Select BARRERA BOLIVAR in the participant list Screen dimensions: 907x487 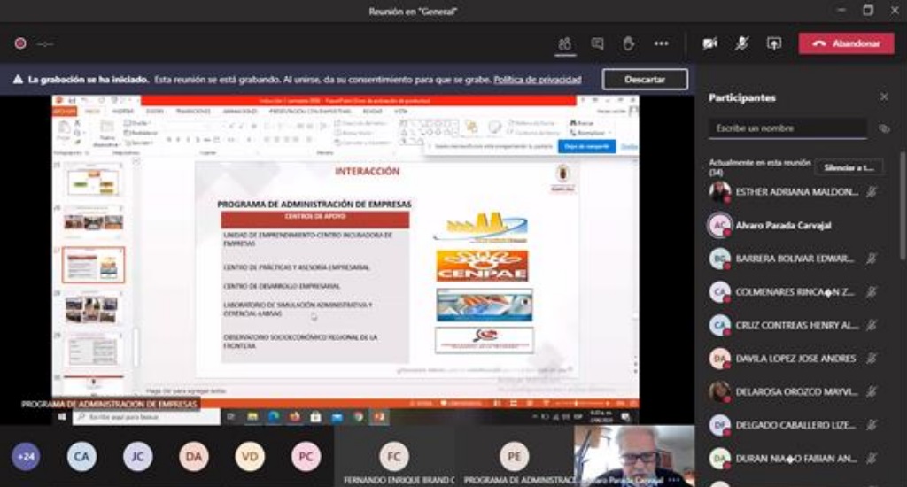coord(794,259)
